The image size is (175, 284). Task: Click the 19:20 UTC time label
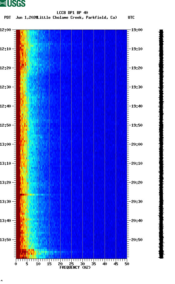(137, 68)
